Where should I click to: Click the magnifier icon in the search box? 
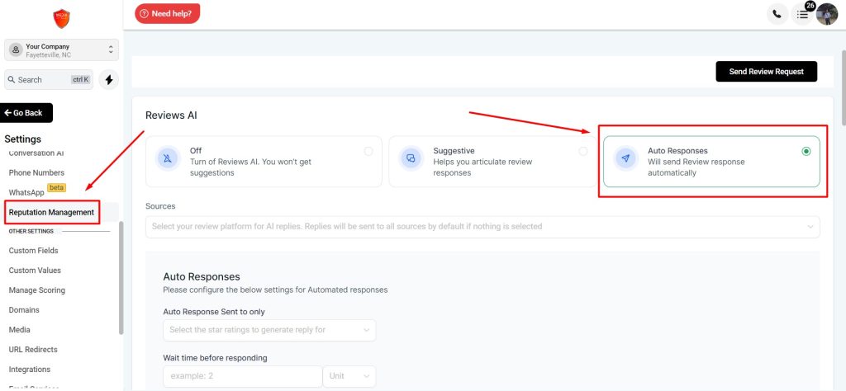[12, 80]
